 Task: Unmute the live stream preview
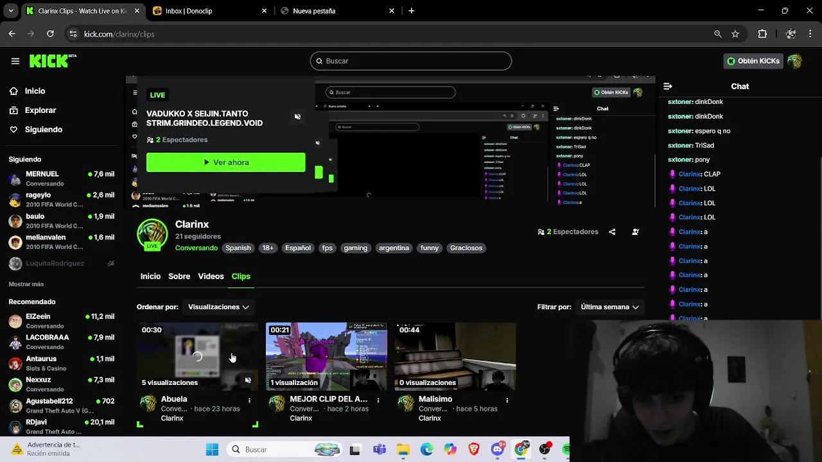click(x=297, y=117)
